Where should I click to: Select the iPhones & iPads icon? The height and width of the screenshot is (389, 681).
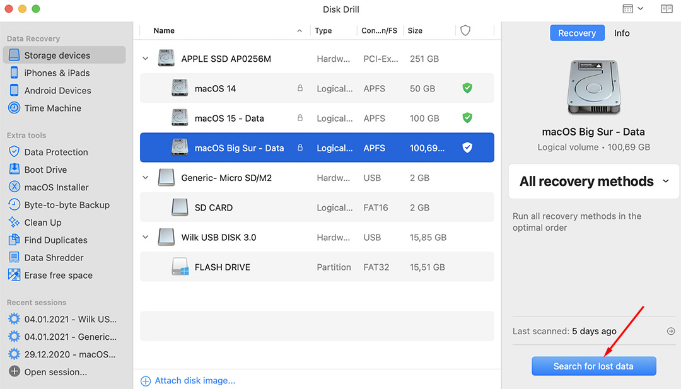coord(15,73)
